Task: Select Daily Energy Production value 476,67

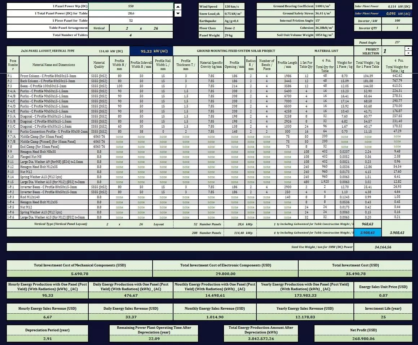Action: pos(131,296)
